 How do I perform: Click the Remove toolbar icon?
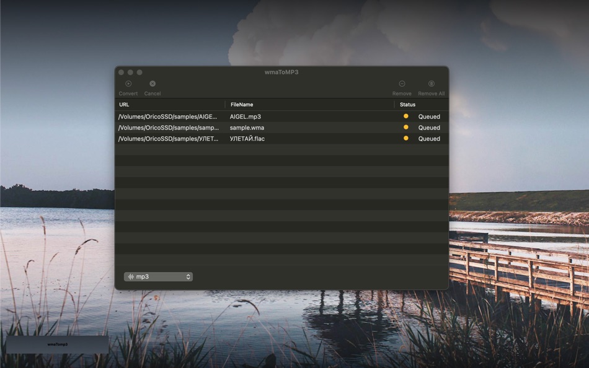tap(402, 84)
